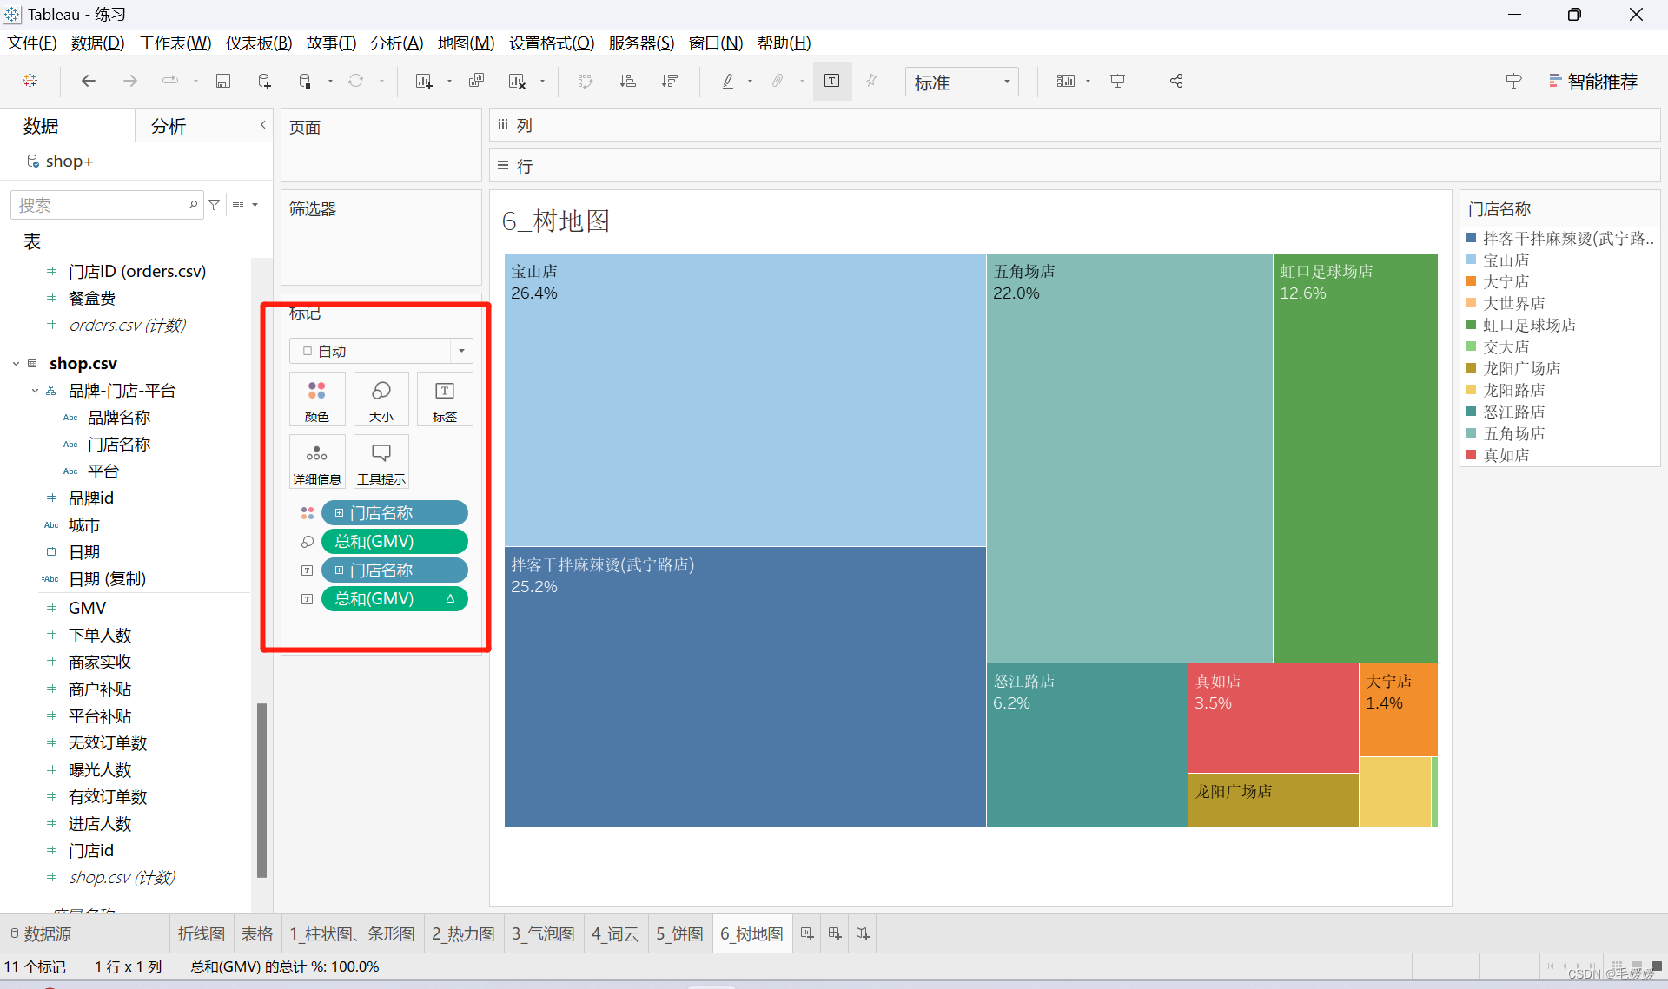Click the filter icon beside search
The height and width of the screenshot is (989, 1668).
point(215,205)
